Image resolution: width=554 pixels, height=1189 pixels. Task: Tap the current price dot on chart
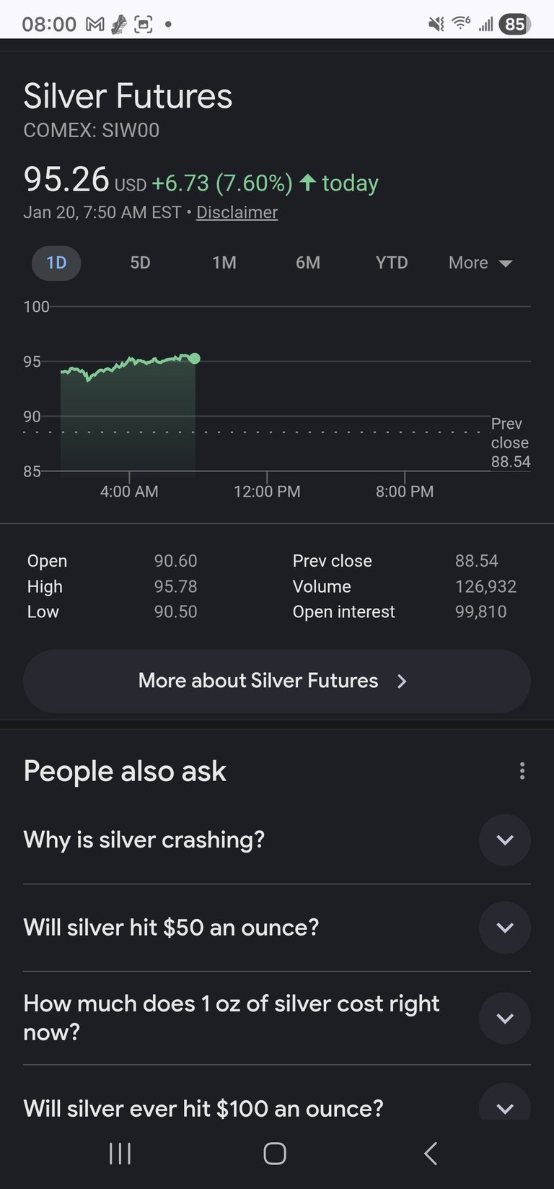[x=195, y=358]
